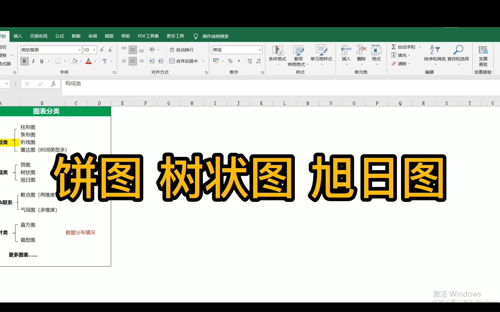Click the insert function fx icon

click(x=53, y=84)
